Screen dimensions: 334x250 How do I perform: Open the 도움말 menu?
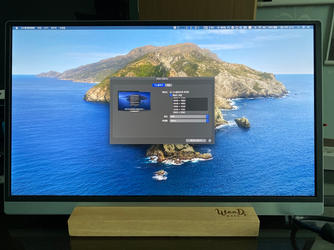[x=62, y=28]
